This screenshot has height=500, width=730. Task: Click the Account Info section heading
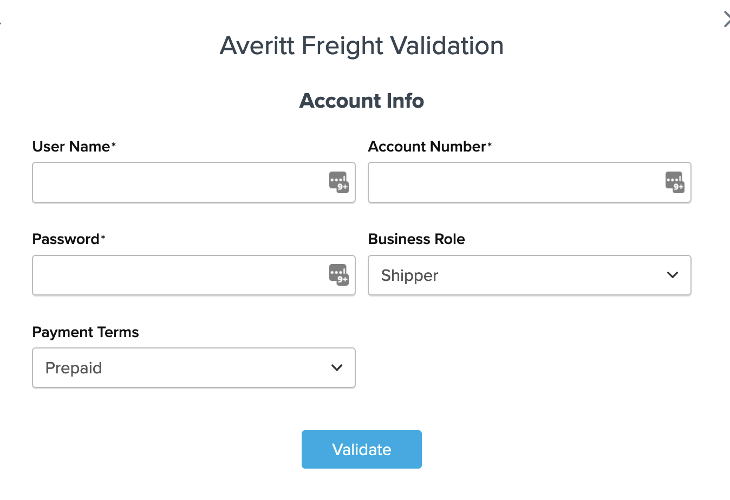click(362, 101)
